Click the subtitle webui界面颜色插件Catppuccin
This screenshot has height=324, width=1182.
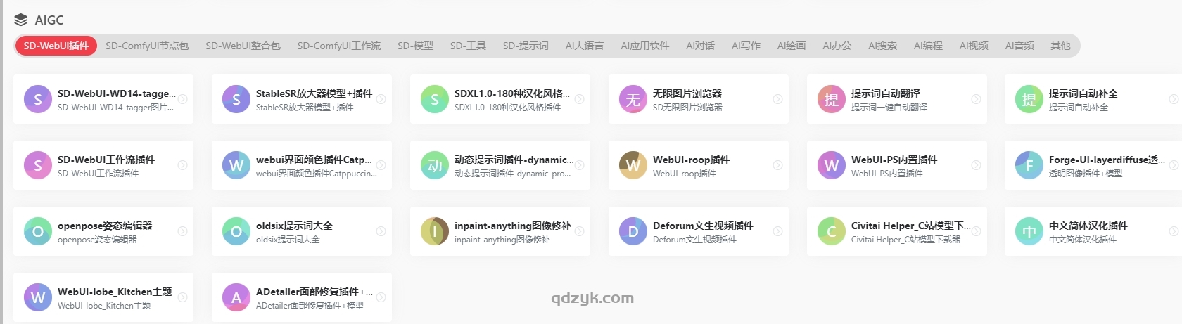tap(316, 174)
